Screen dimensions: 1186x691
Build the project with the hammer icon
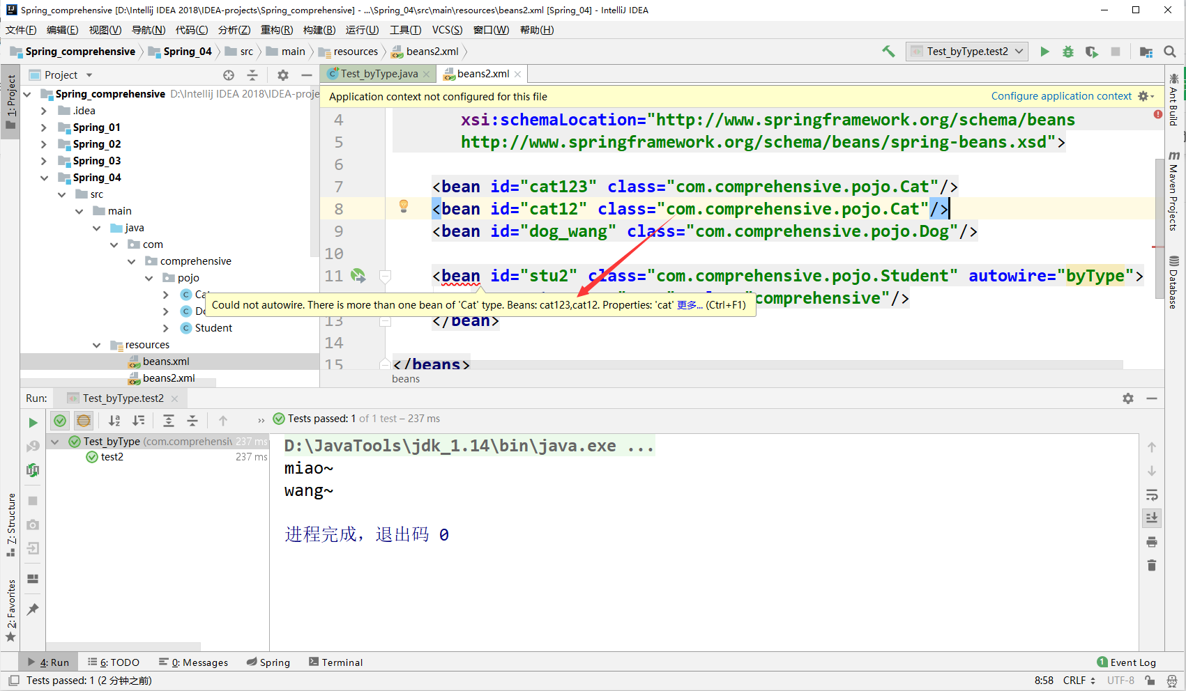point(888,52)
